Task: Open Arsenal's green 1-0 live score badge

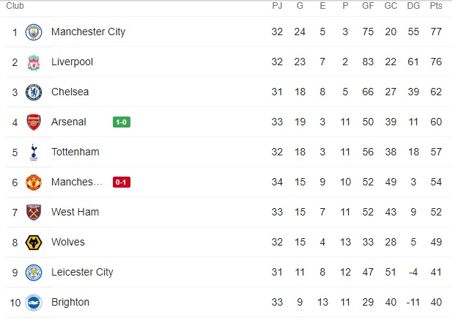Action: pyautogui.click(x=122, y=122)
